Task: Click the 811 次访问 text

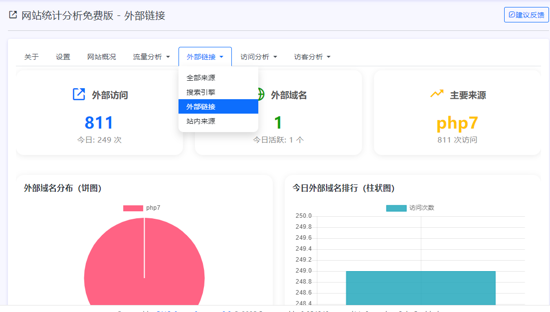Action: click(x=457, y=140)
